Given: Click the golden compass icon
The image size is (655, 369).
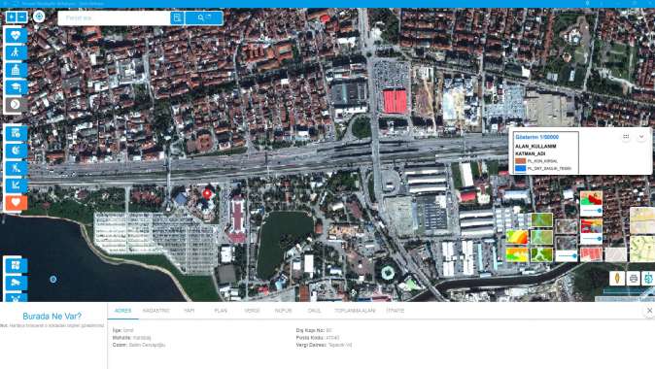Looking at the screenshot, I should (x=617, y=279).
